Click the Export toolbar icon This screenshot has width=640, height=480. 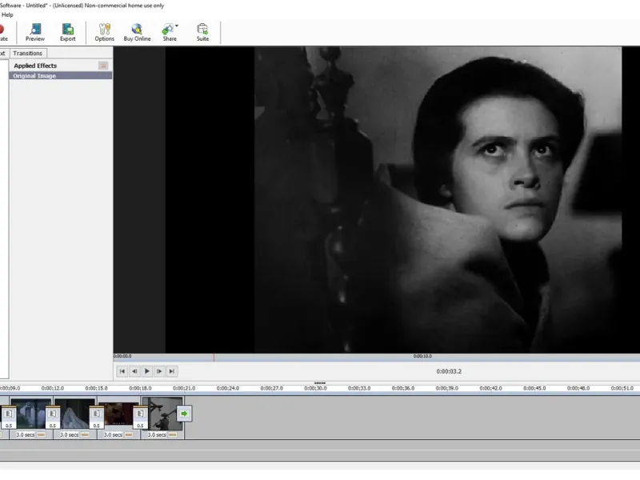click(68, 32)
